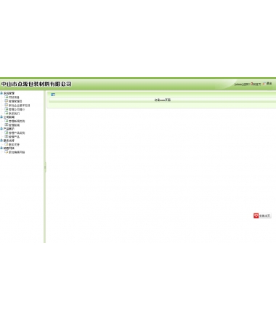Click the icon beside 联系我们
This screenshot has width=276, height=321.
pos(7,113)
